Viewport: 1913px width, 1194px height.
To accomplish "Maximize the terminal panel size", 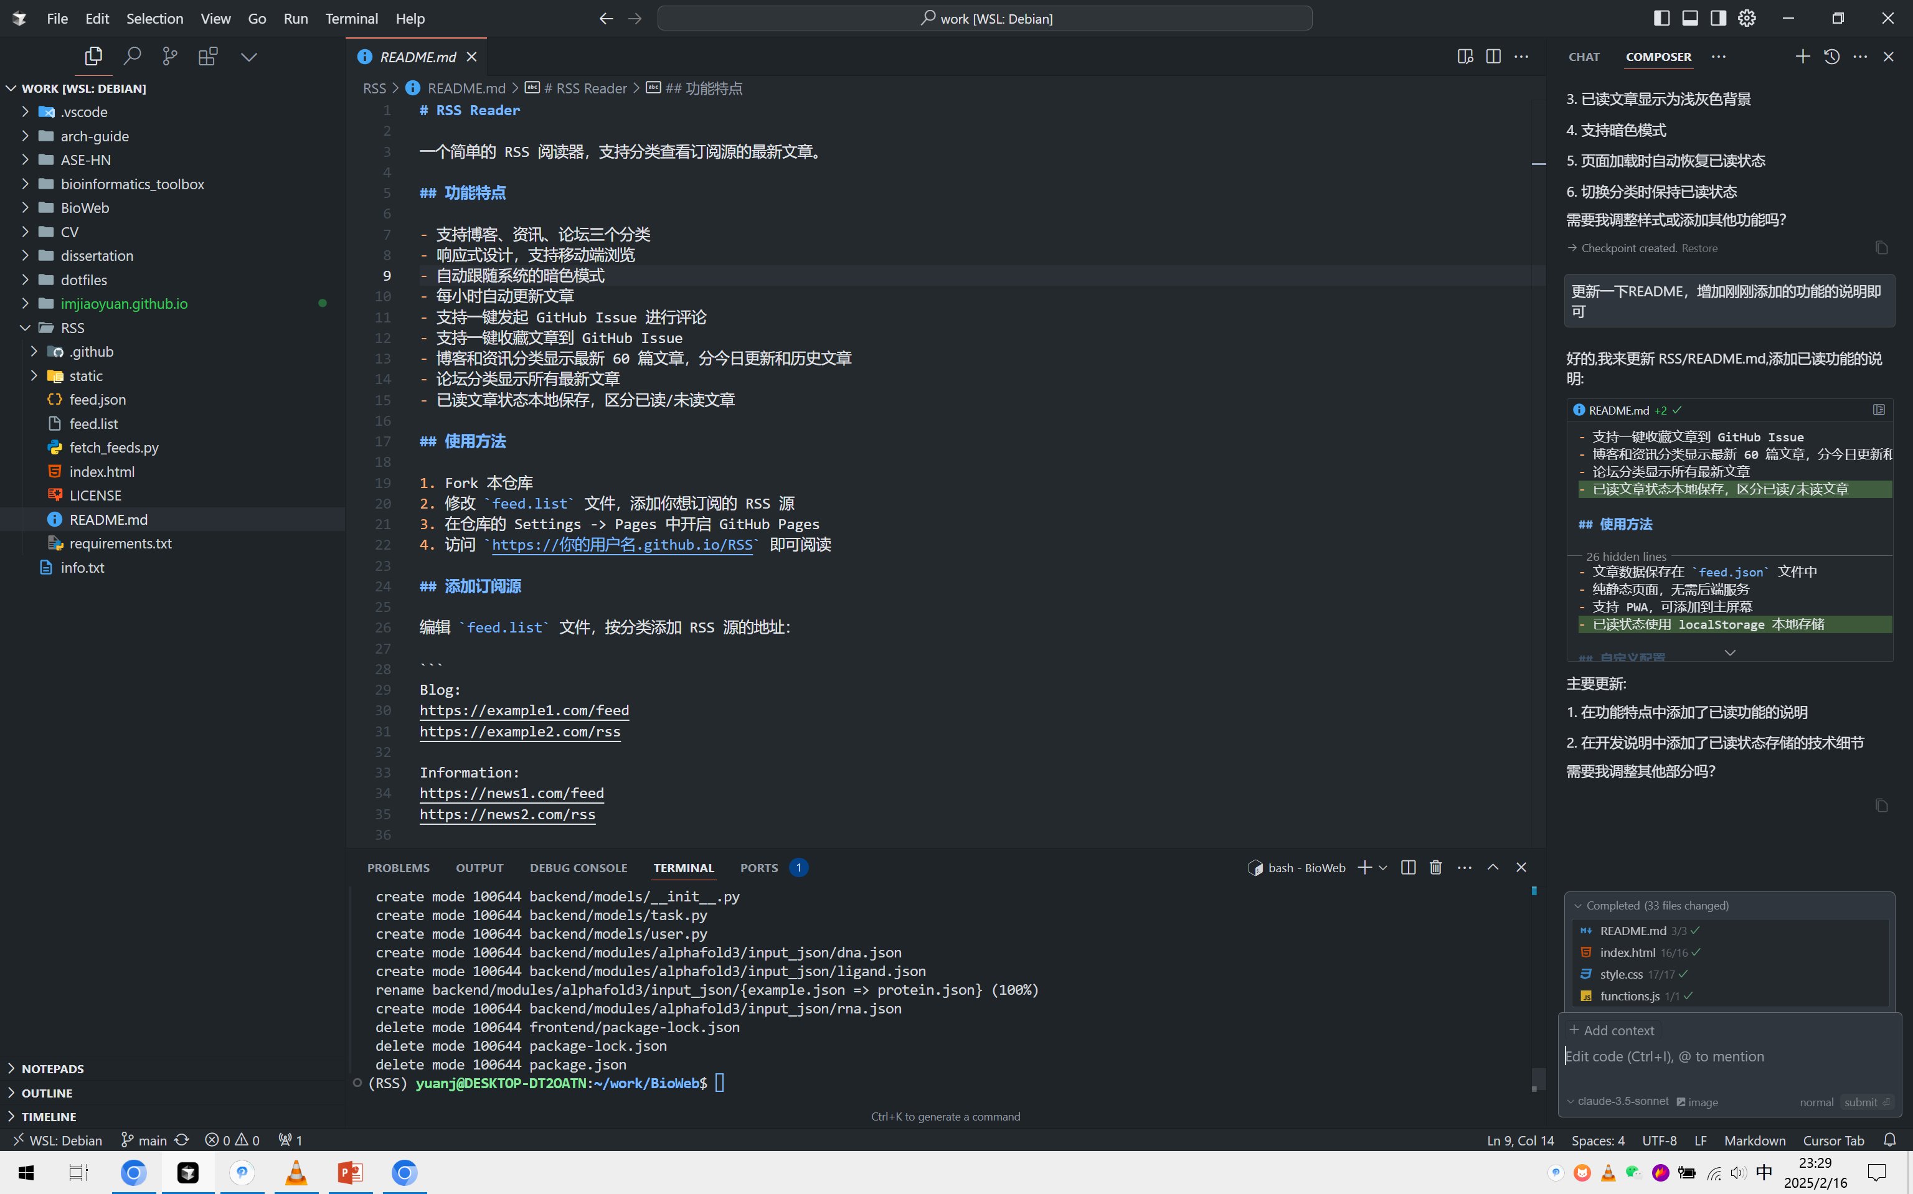I will pyautogui.click(x=1493, y=867).
